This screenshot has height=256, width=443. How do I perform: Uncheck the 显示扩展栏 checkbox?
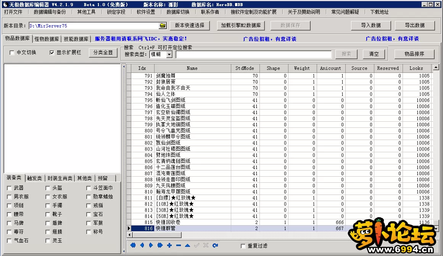[52, 53]
